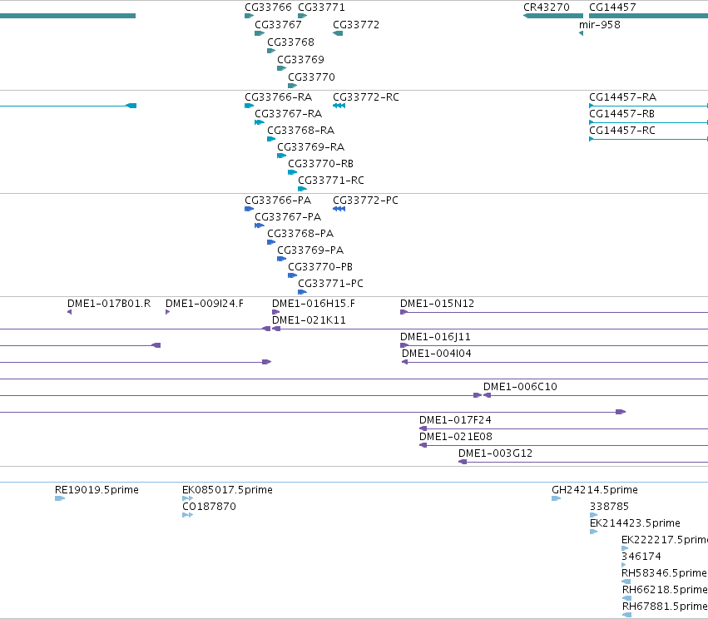Open transcript CG14457-RA
Viewport: 708px width, 619px height.
622,97
